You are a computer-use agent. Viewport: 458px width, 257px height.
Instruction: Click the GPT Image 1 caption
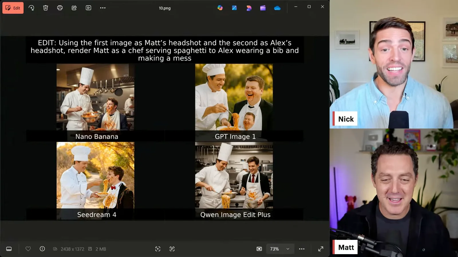pos(235,136)
